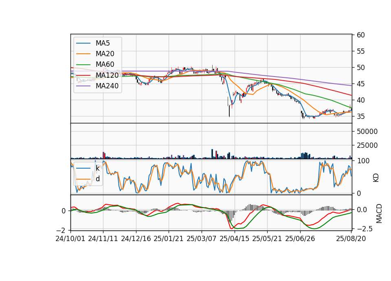Click the 25/05/21 date axis label

pos(267,239)
